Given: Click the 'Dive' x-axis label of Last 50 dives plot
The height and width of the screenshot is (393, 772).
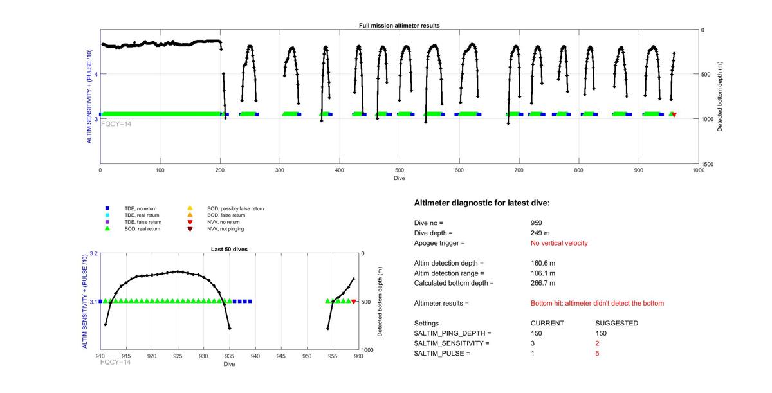Looking at the screenshot, I should coord(229,364).
